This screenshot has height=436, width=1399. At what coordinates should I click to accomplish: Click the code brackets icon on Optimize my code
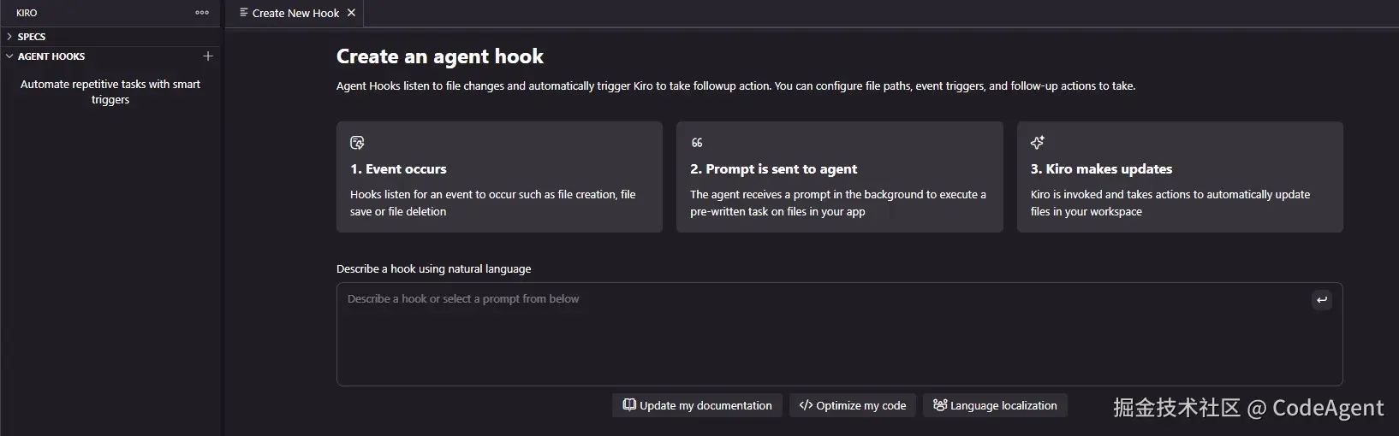(x=806, y=405)
